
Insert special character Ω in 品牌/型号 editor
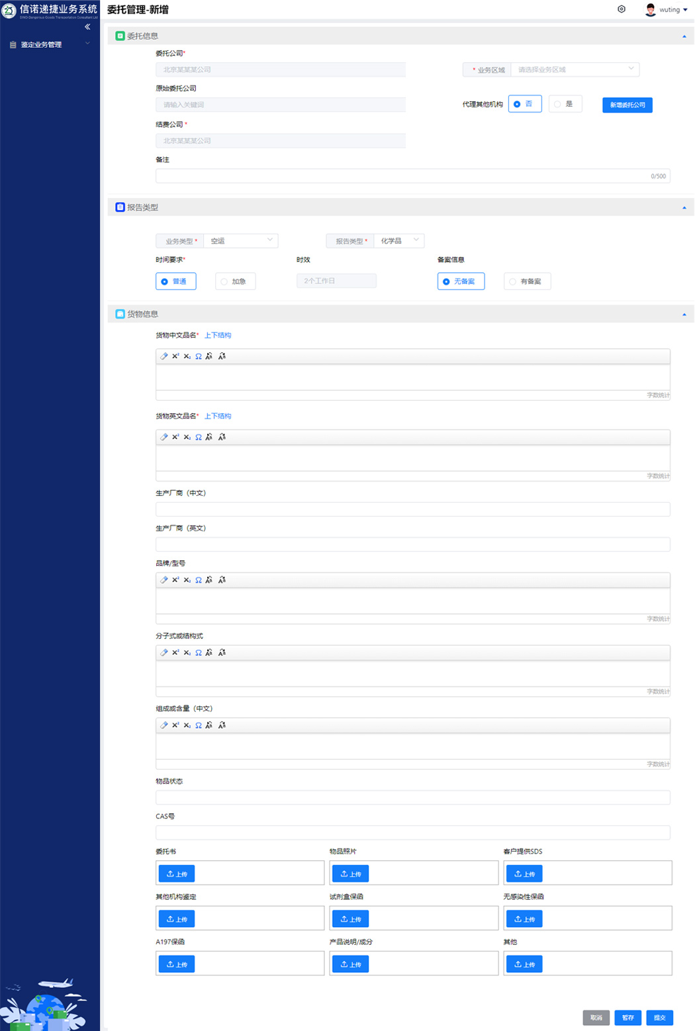[x=199, y=580]
